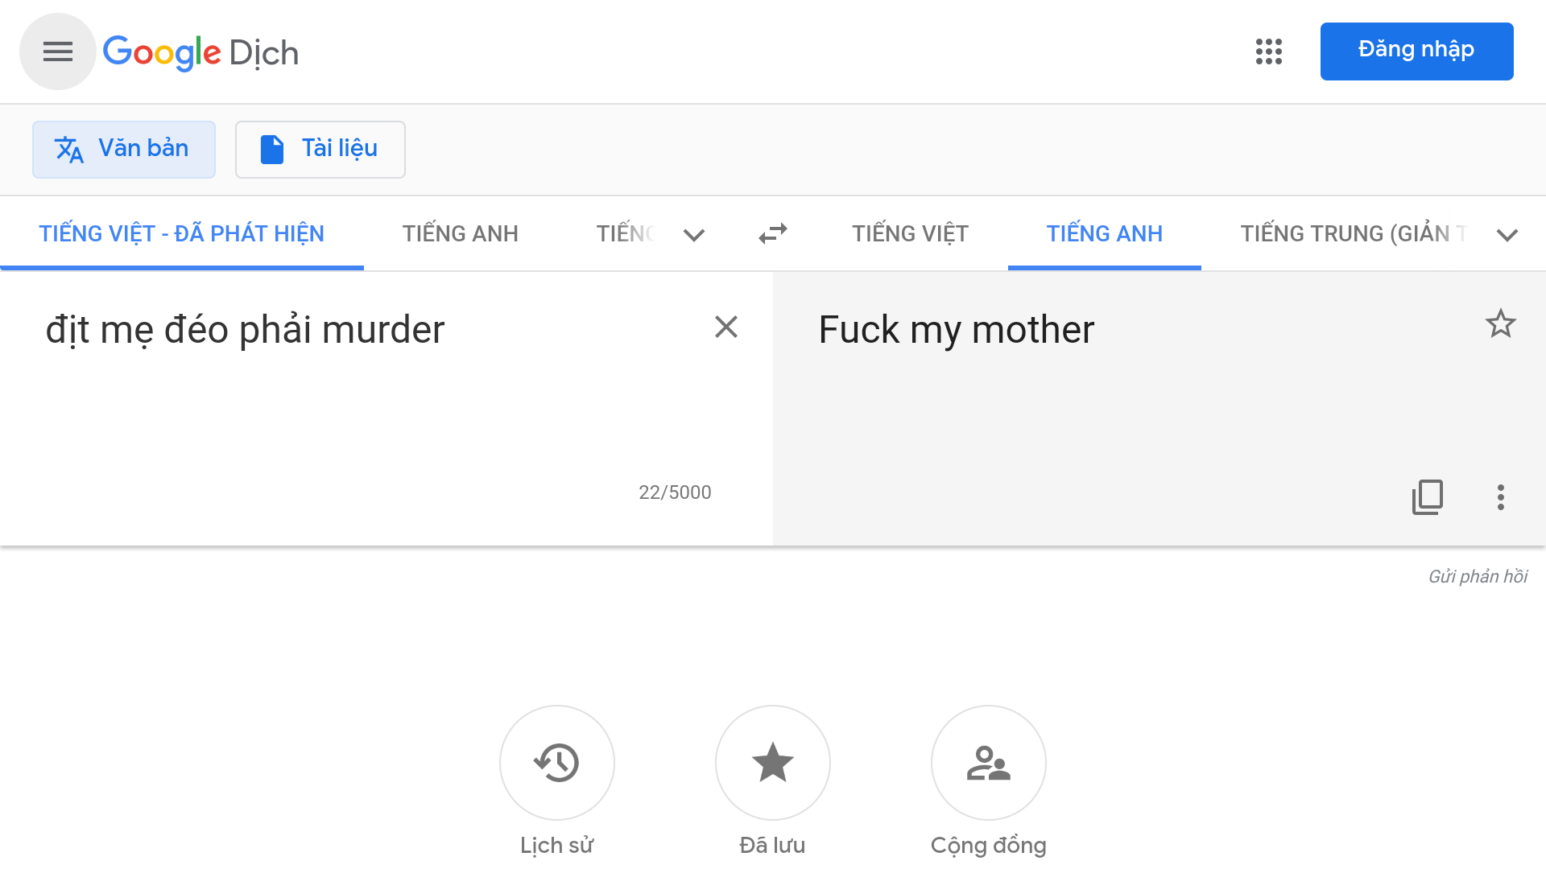Image resolution: width=1546 pixels, height=869 pixels.
Task: Clear the source text with X
Action: point(726,327)
